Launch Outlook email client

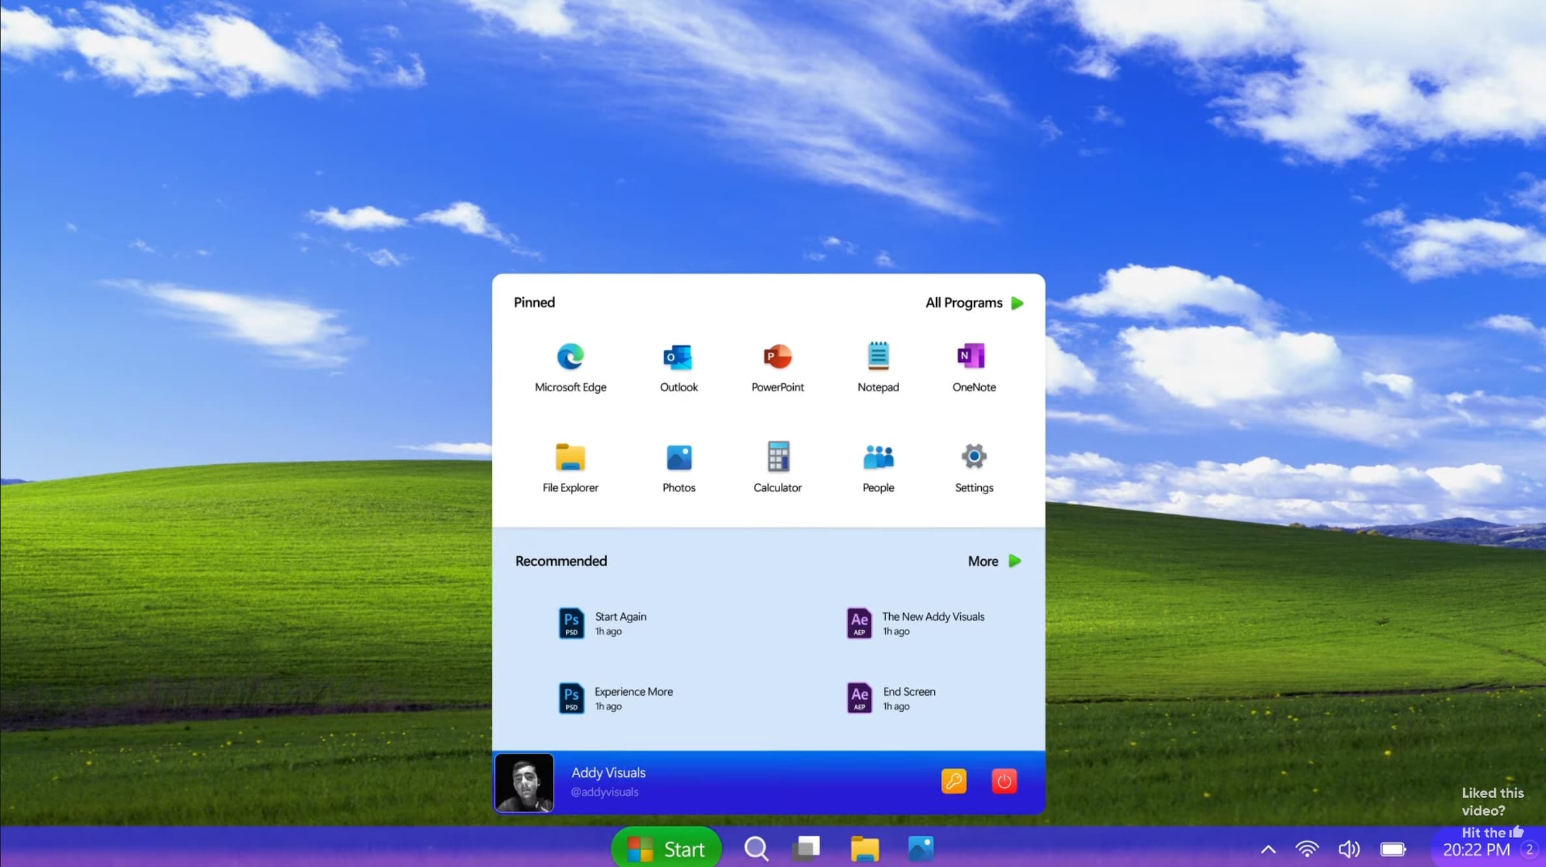point(678,366)
